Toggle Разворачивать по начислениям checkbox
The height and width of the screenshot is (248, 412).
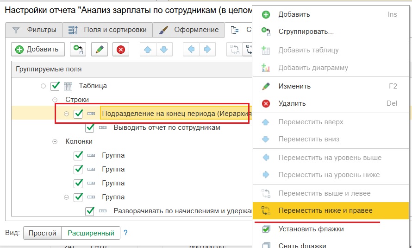click(90, 211)
